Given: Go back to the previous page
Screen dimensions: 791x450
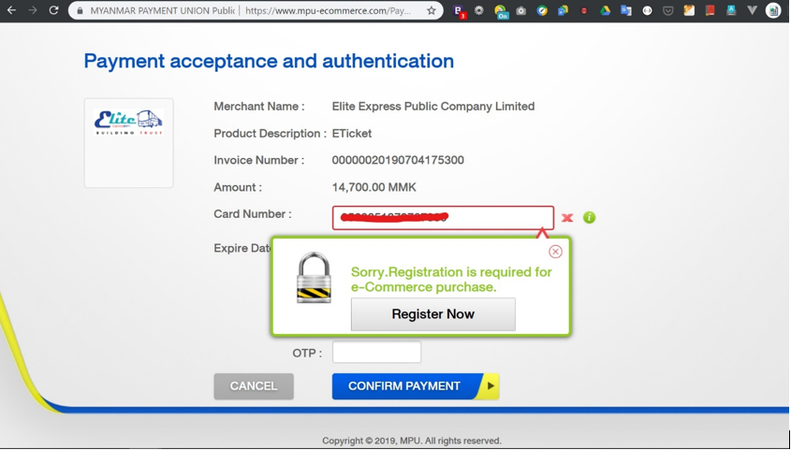Looking at the screenshot, I should (11, 10).
